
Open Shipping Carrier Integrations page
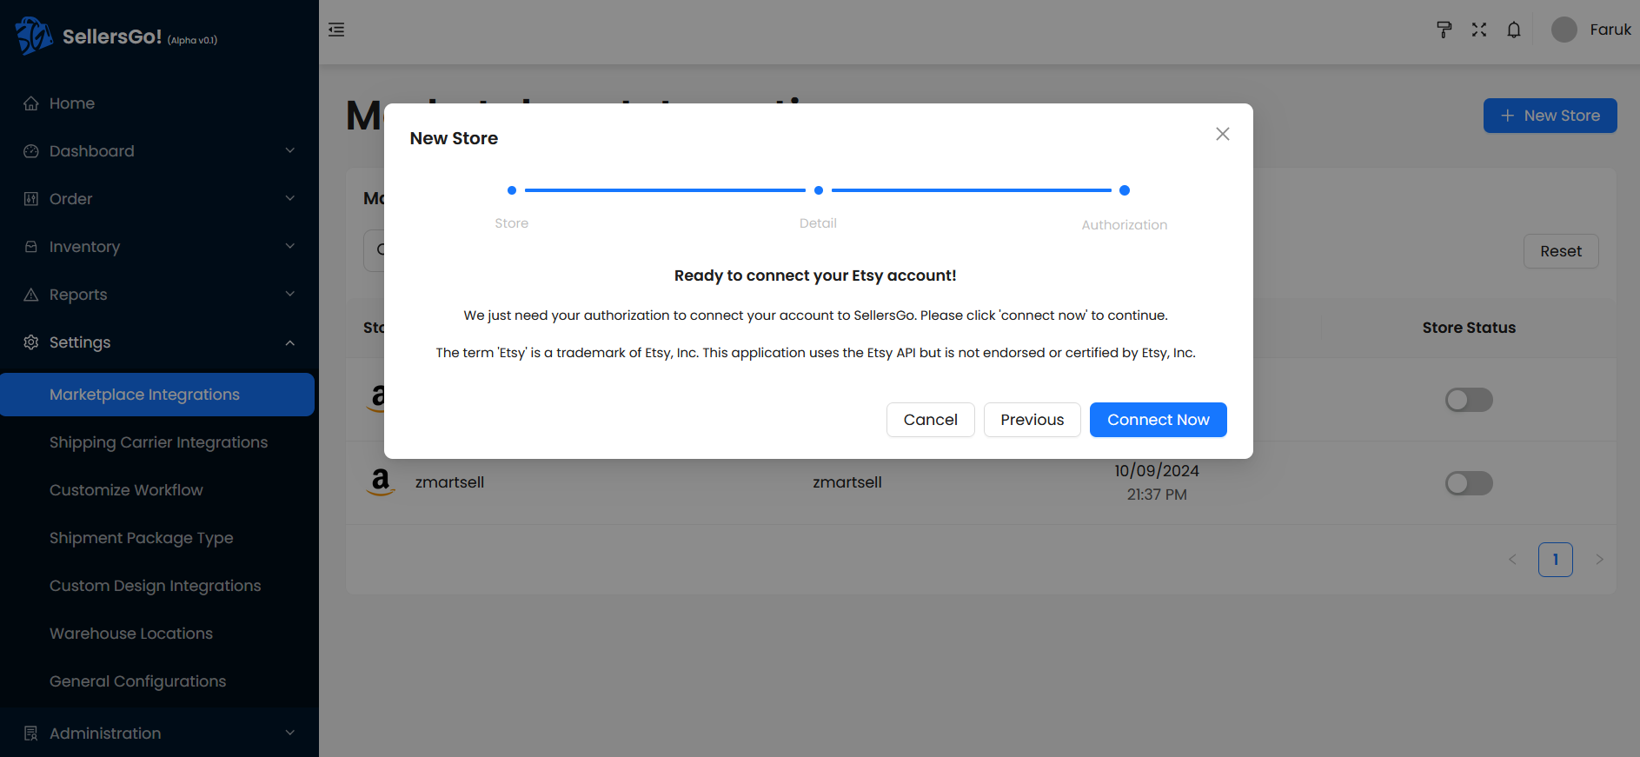(158, 442)
